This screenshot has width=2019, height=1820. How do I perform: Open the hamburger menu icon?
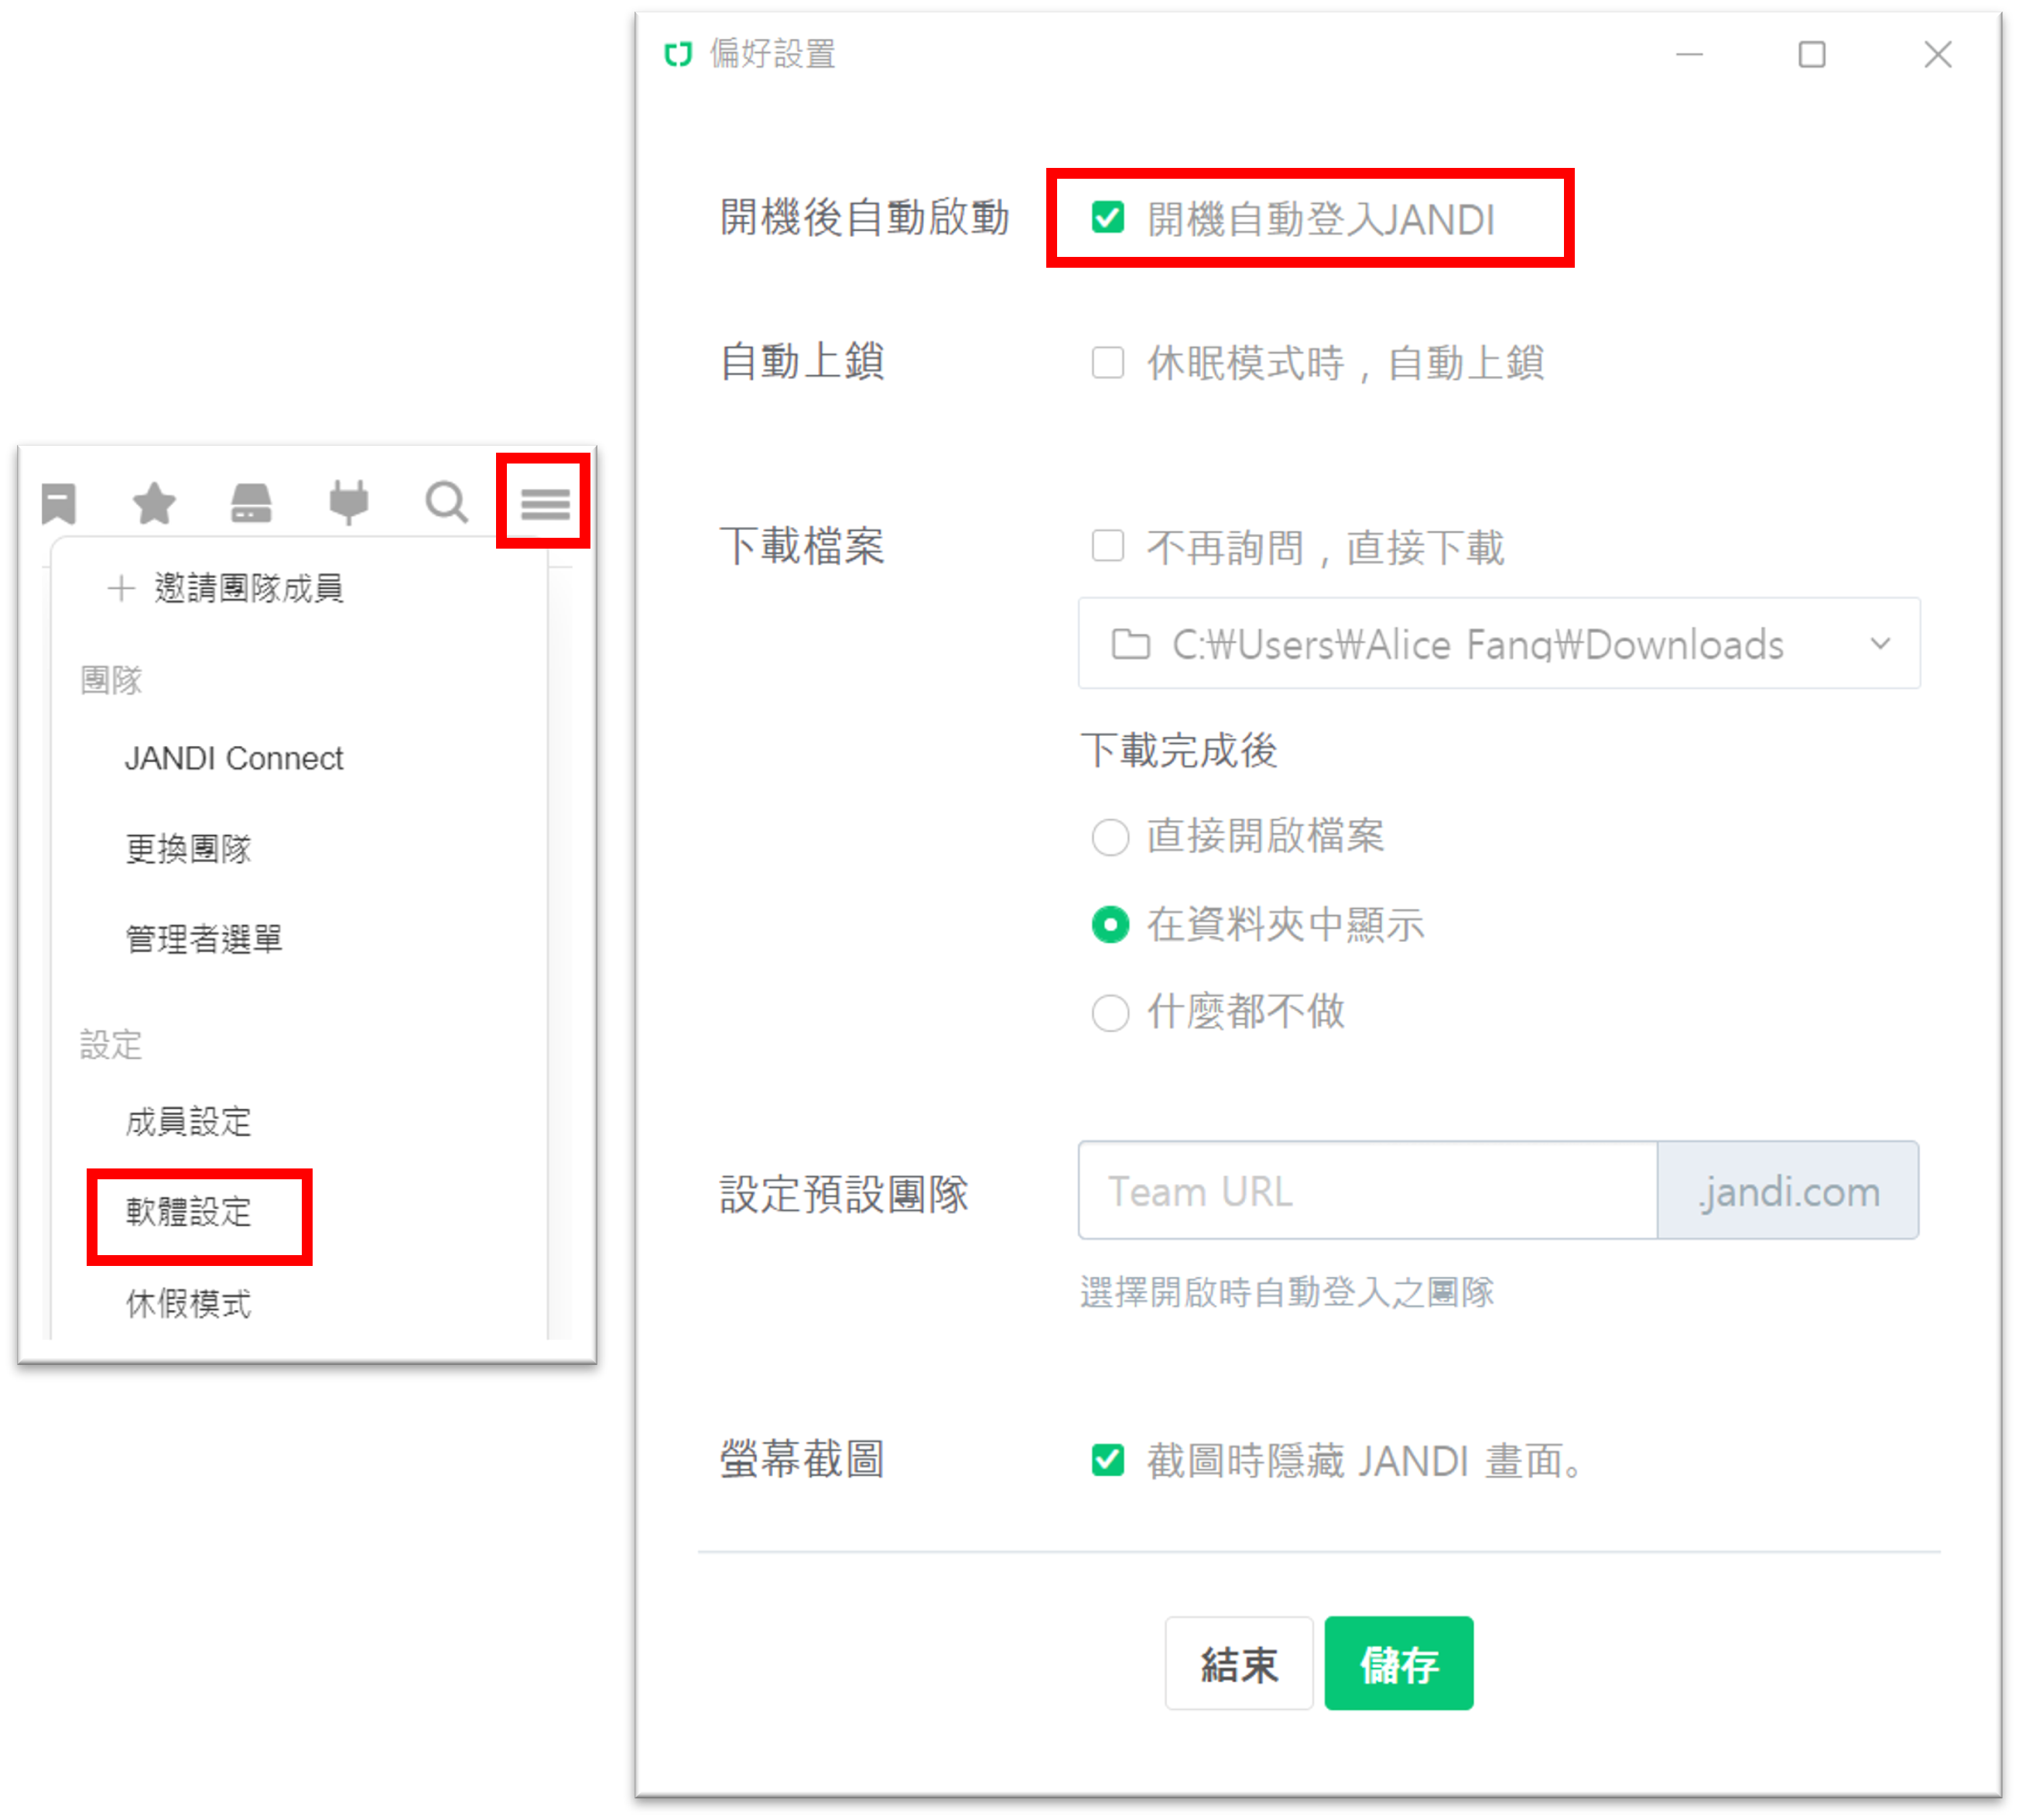pos(545,504)
